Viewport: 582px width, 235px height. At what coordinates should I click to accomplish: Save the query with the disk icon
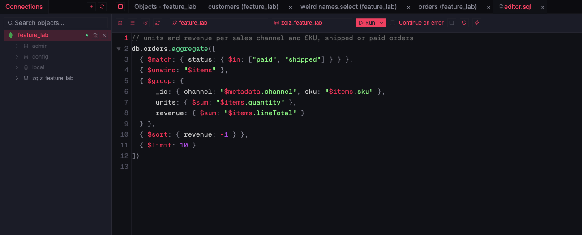pos(120,23)
